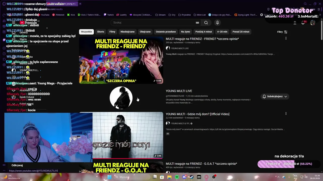Viewport: 323px width, 181px height.
Task: Open options menu for Gdzie mój dom video
Action: tap(286, 114)
